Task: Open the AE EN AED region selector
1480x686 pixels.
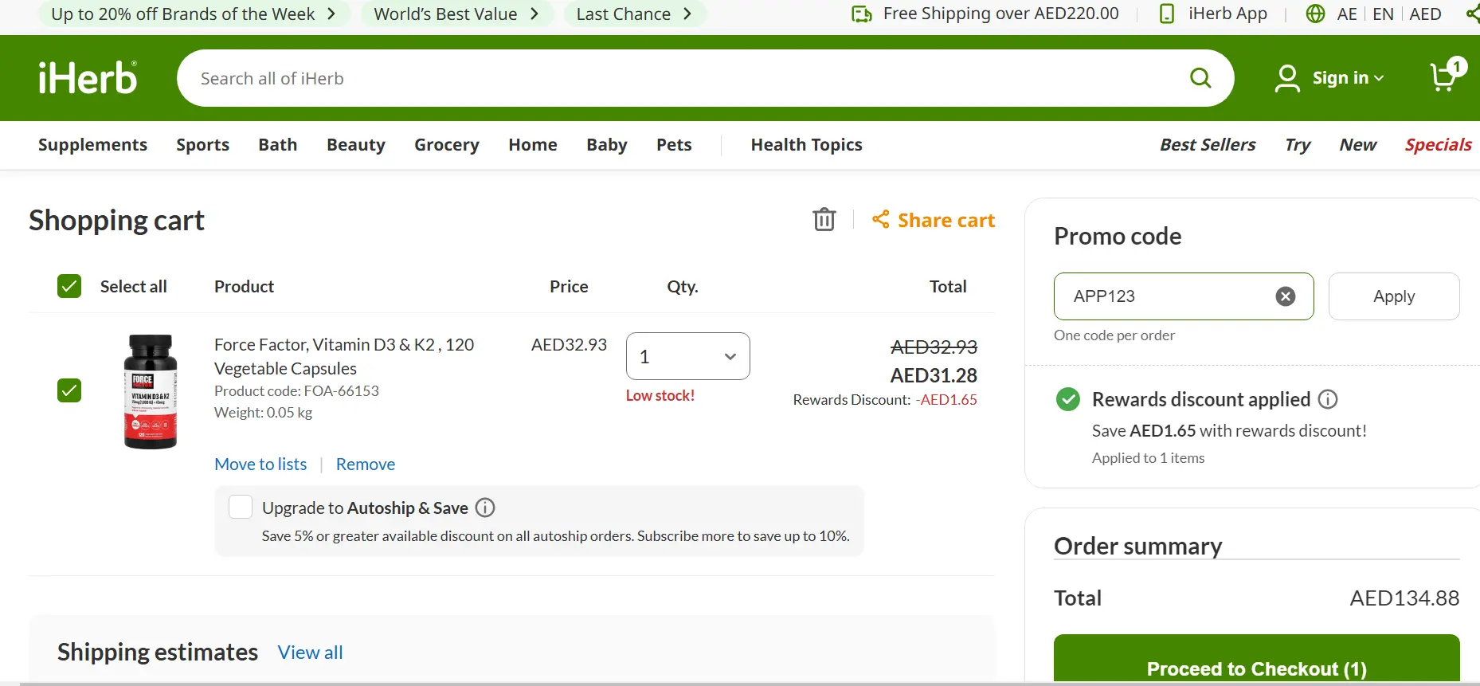Action: (x=1374, y=14)
